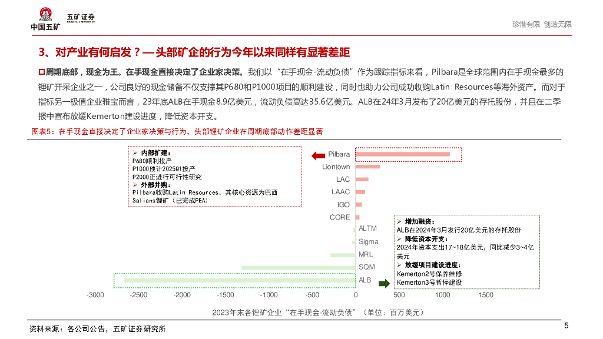
Task: Click the Sigma chart label
Action: tap(369, 241)
